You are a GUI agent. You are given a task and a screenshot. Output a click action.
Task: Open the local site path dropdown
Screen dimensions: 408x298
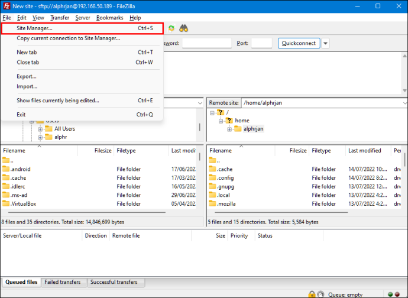click(200, 103)
